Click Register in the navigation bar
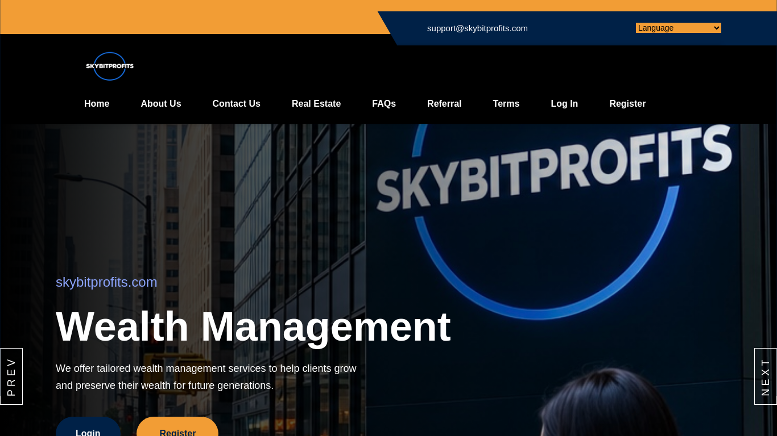 pyautogui.click(x=627, y=104)
